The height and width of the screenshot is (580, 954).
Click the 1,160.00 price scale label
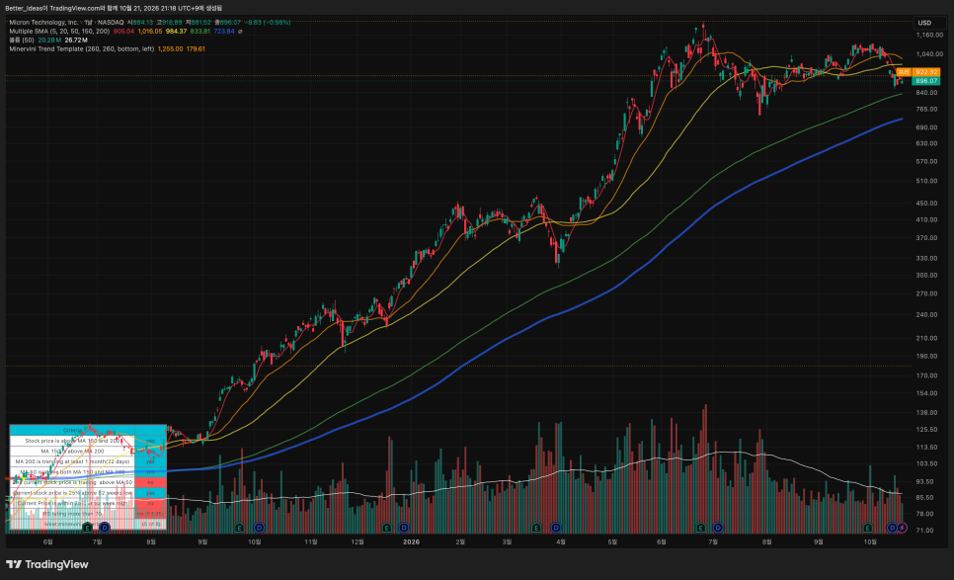point(929,36)
